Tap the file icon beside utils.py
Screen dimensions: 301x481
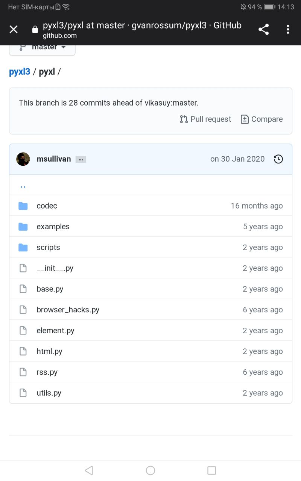(x=23, y=393)
